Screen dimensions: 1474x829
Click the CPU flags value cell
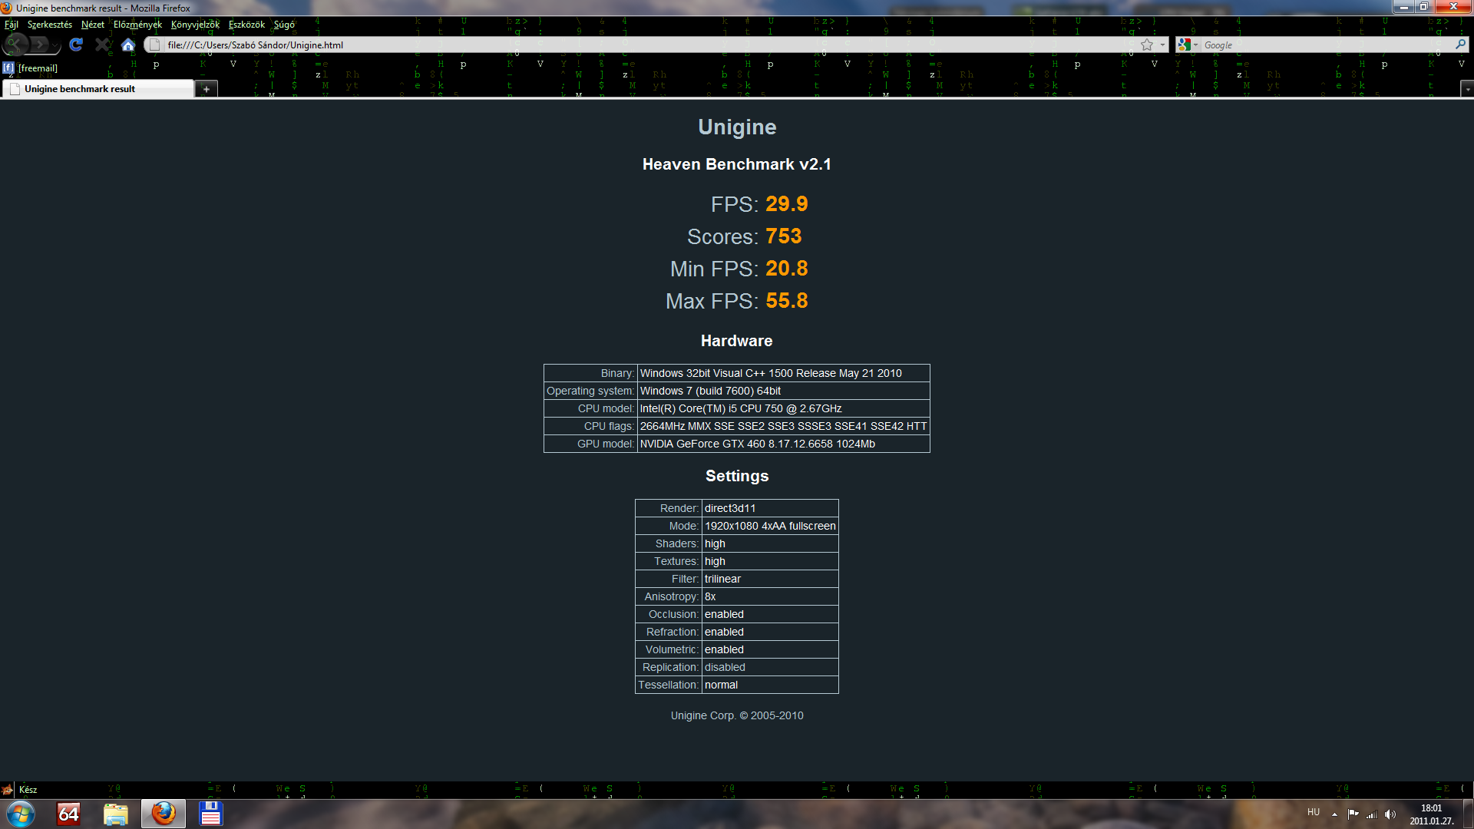(783, 426)
